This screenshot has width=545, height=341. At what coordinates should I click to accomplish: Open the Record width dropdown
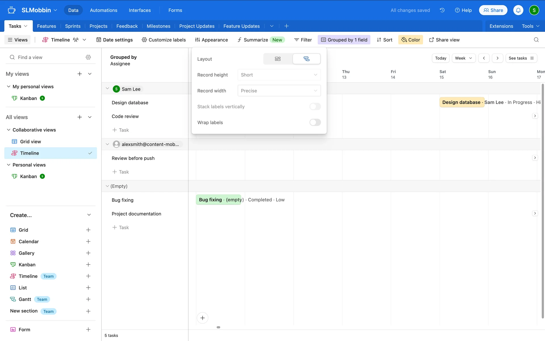[279, 91]
